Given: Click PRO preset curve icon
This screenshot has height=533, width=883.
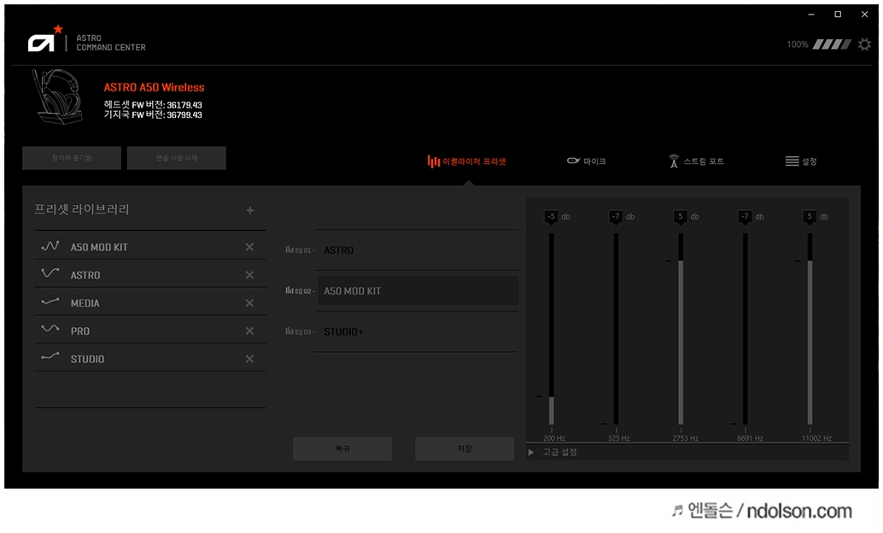Looking at the screenshot, I should (x=50, y=329).
